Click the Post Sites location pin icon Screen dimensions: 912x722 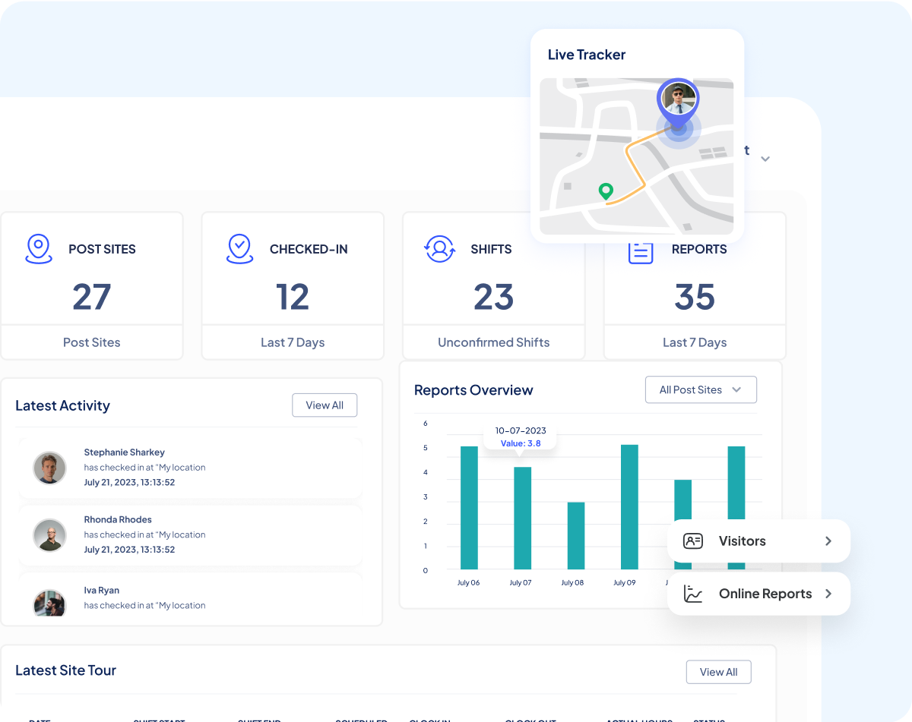click(x=39, y=248)
